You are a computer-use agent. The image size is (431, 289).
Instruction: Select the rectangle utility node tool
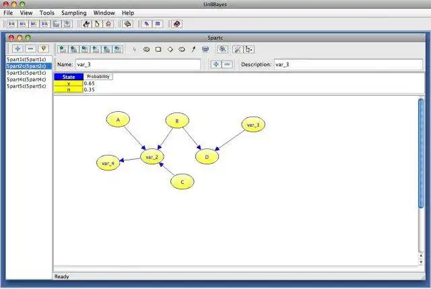[158, 49]
